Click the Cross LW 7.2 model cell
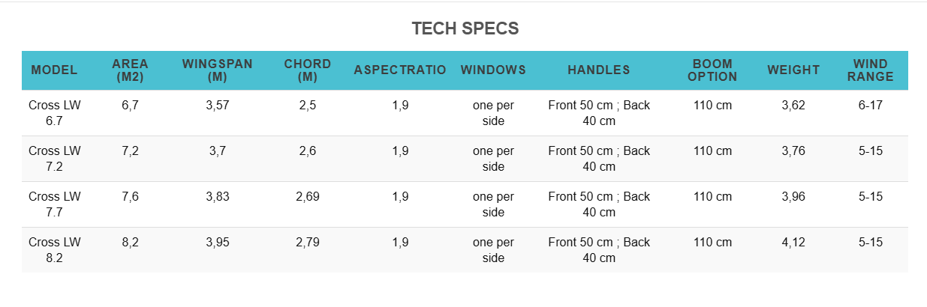The height and width of the screenshot is (307, 927). coord(55,159)
